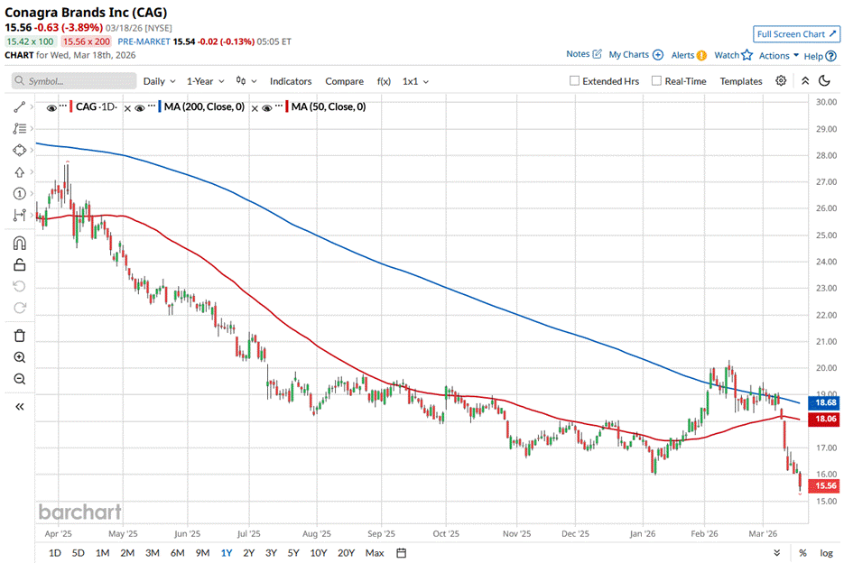The image size is (844, 563).
Task: Click the trash delete drawings icon
Action: [x=19, y=336]
